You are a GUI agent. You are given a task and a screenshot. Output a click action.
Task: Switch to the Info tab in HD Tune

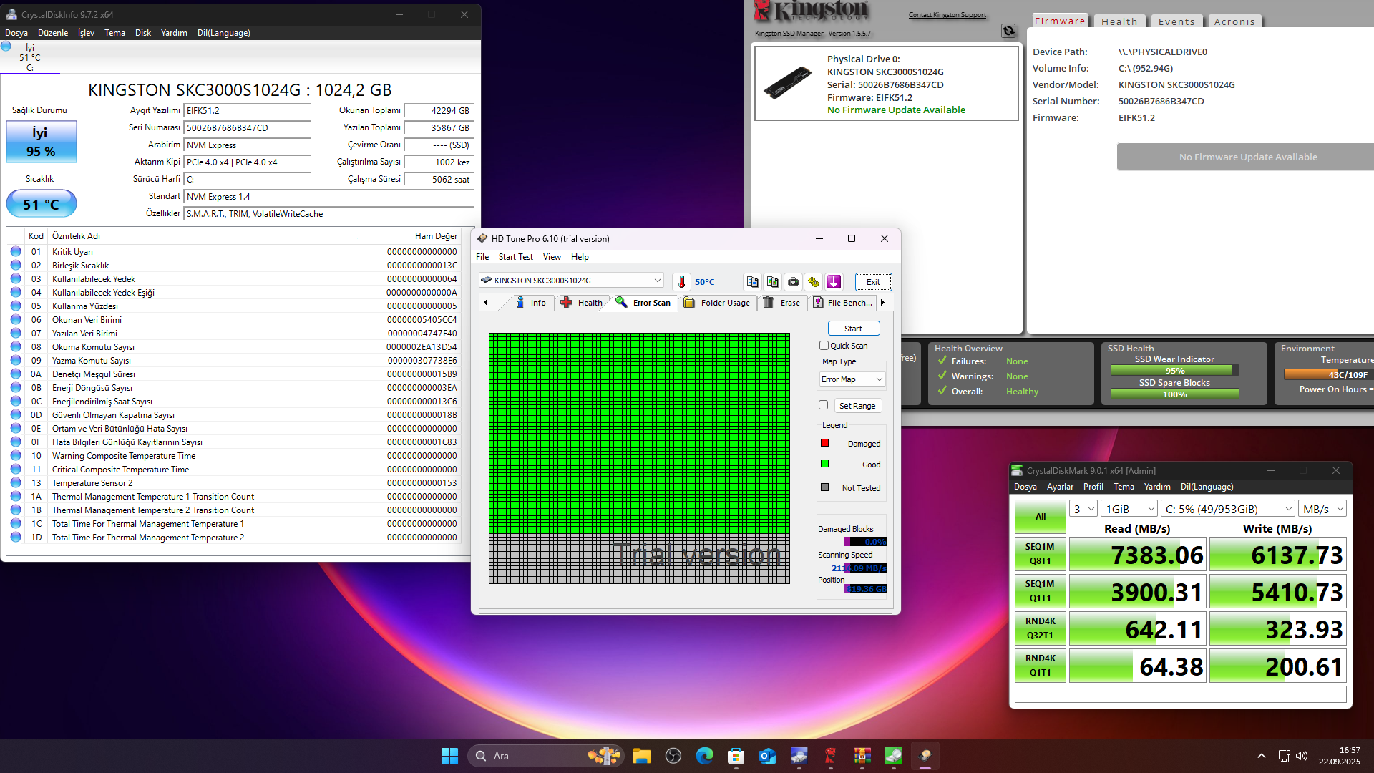point(531,303)
